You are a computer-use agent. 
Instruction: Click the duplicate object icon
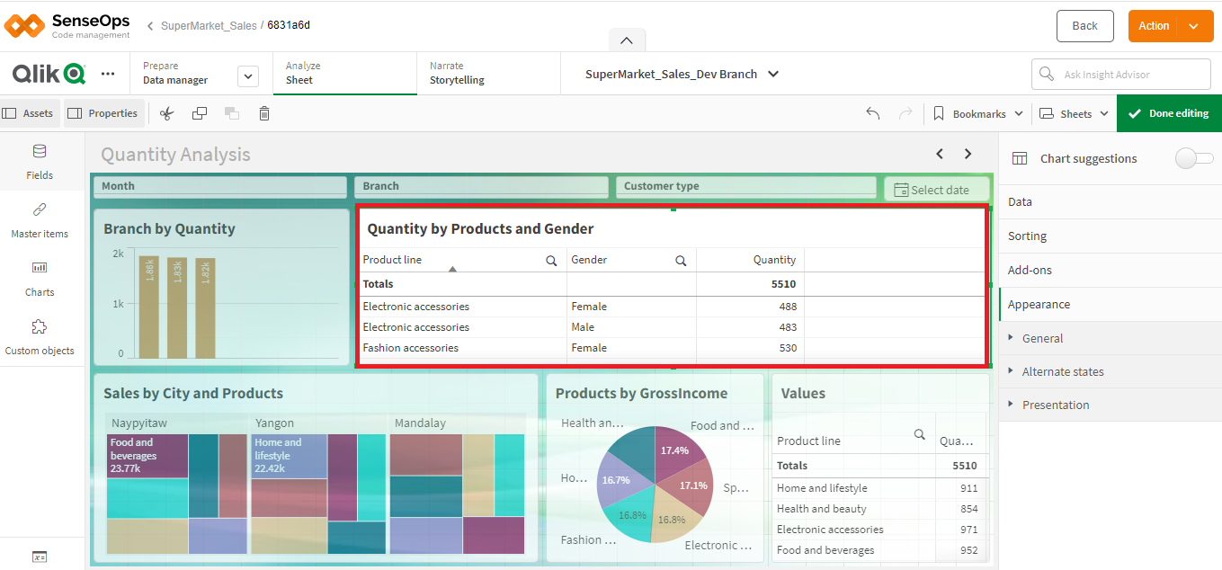[x=200, y=113]
